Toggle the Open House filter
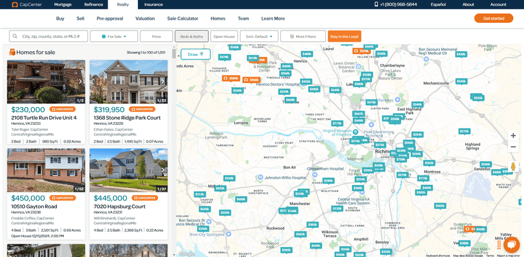Viewport: 524px width, 257px height. [224, 37]
